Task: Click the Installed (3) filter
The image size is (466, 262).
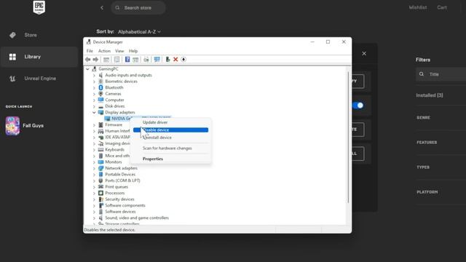Action: coord(430,95)
